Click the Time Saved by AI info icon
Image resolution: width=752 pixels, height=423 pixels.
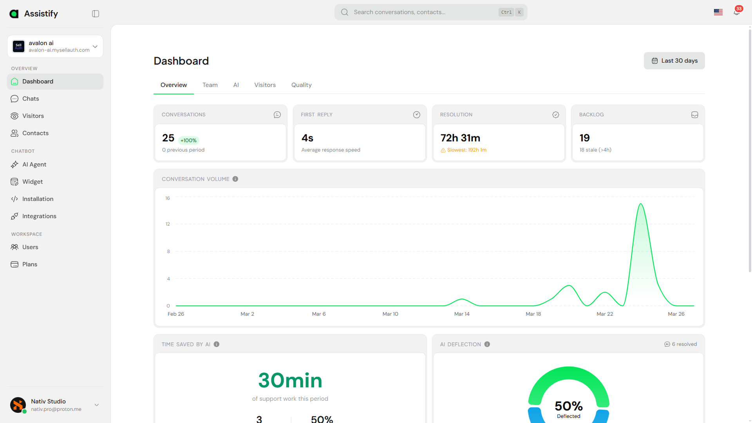coord(217,344)
